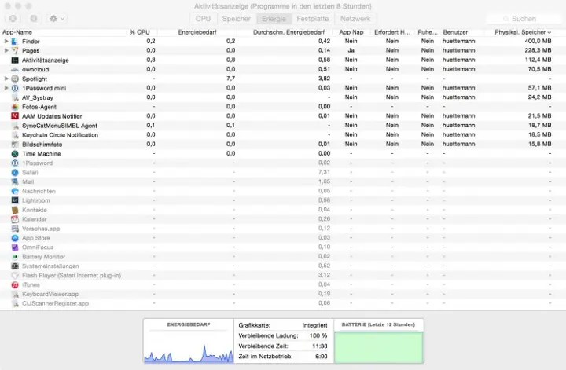Image resolution: width=566 pixels, height=370 pixels.
Task: Select the iTunes icon in the list
Action: [15, 284]
